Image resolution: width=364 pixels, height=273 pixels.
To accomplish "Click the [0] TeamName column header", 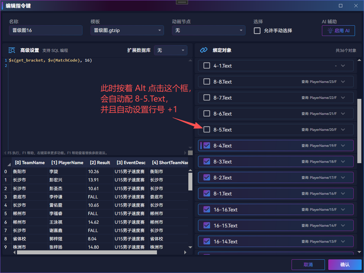I will (30, 163).
